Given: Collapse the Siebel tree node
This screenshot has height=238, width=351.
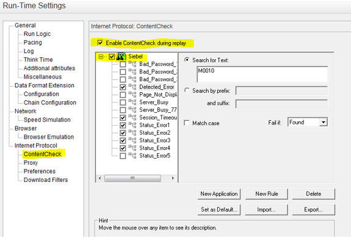Looking at the screenshot, I should (x=101, y=57).
